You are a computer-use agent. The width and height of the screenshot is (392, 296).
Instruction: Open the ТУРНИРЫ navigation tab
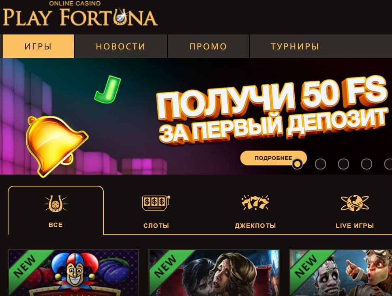pos(295,46)
